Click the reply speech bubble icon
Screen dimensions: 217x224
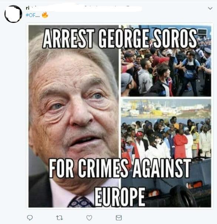[30, 218]
